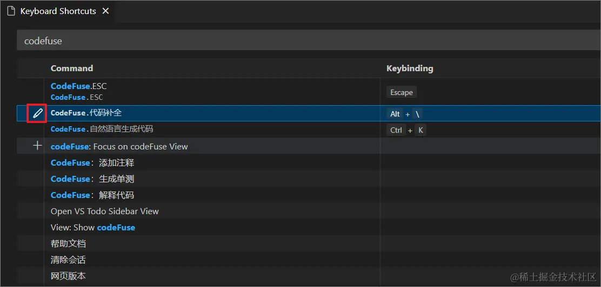This screenshot has width=601, height=287.
Task: Select the 帮助文档 command row
Action: point(309,243)
